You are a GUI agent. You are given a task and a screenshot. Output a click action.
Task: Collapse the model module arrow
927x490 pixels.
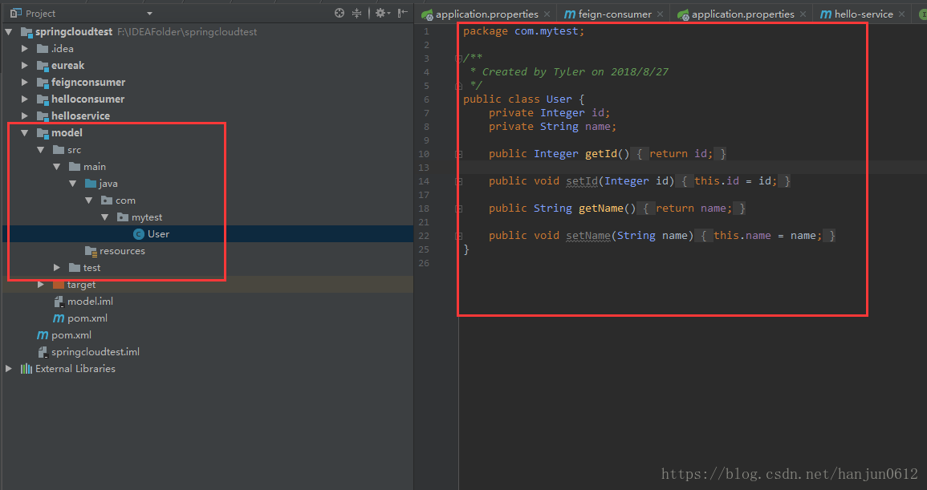pos(25,133)
